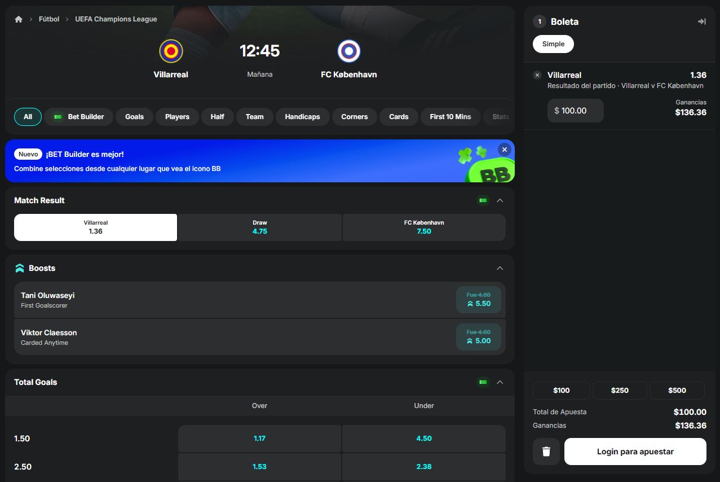
Task: Click Login para apuestar
Action: (635, 451)
